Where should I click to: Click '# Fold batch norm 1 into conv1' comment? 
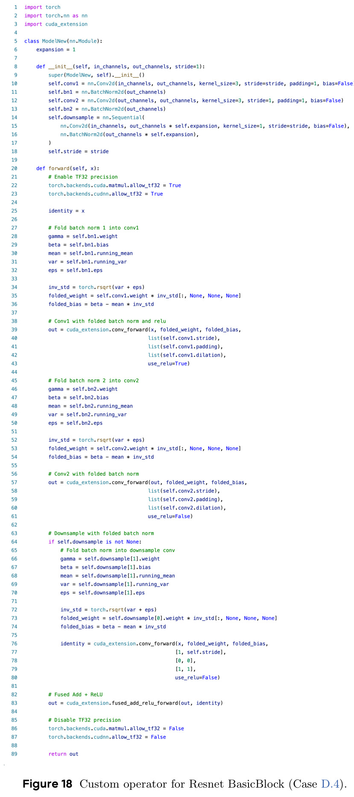coord(94,228)
